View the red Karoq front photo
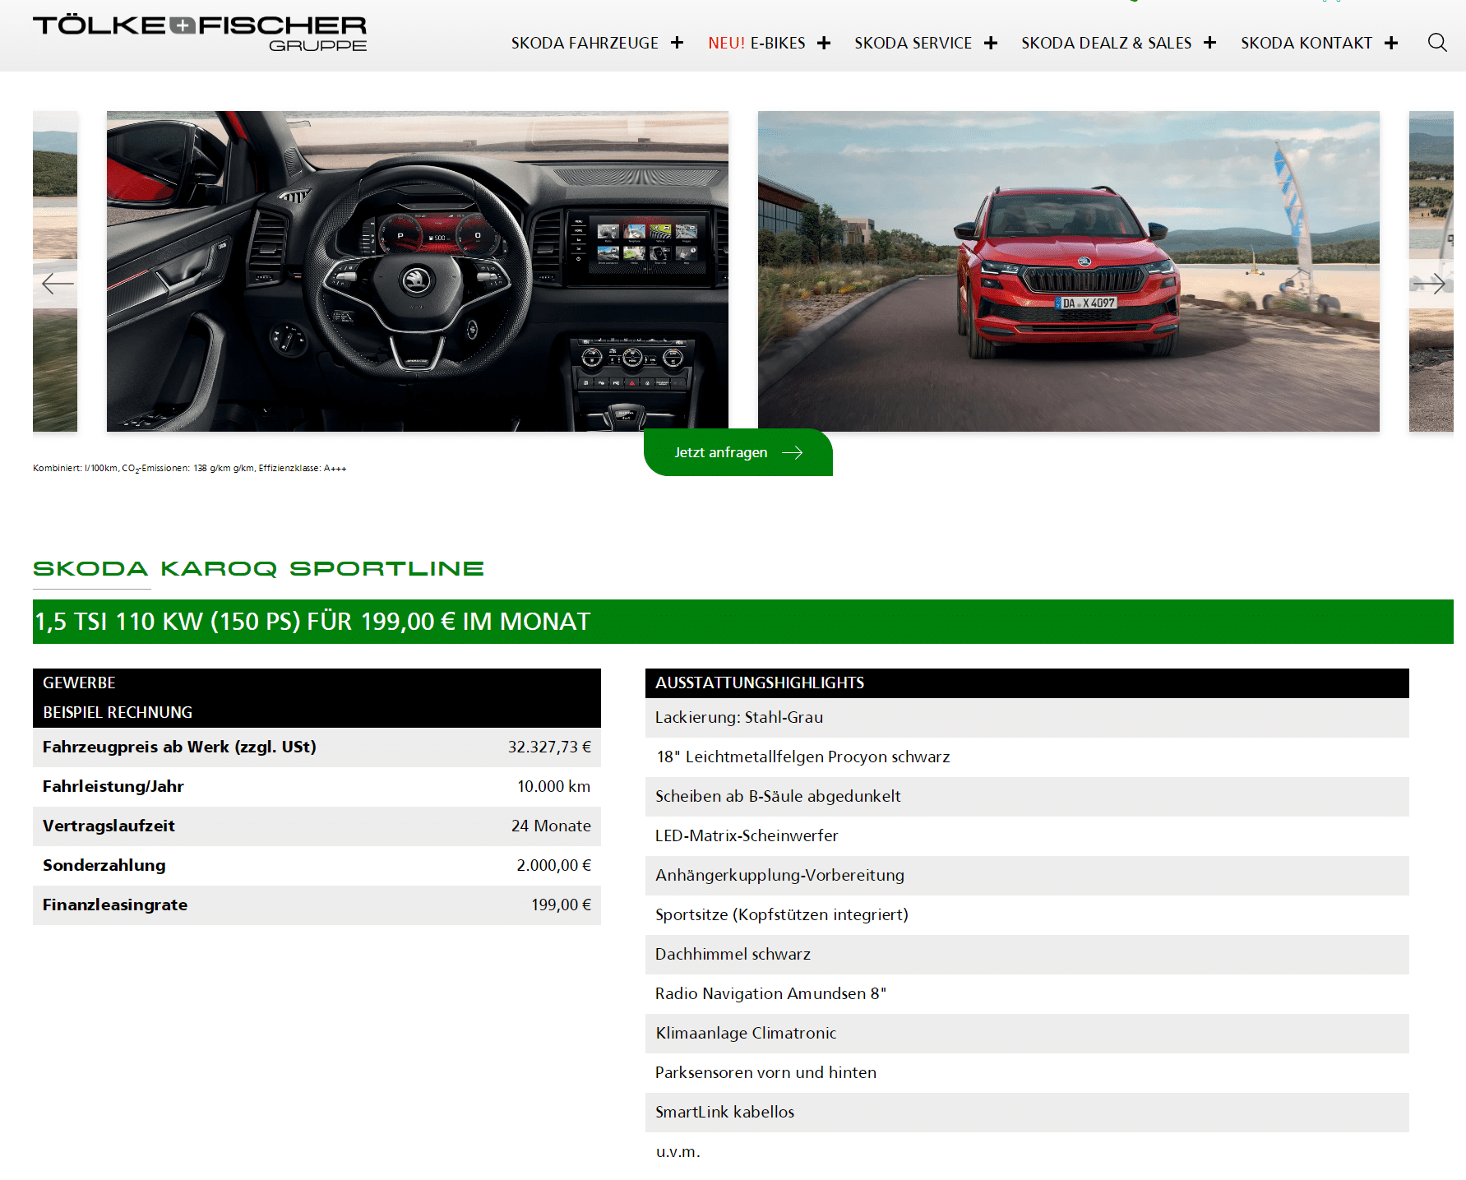Viewport: 1466px width, 1180px height. point(1069,271)
